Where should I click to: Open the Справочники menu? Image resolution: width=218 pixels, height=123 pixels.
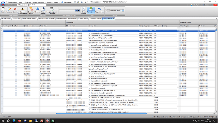click(12, 2)
